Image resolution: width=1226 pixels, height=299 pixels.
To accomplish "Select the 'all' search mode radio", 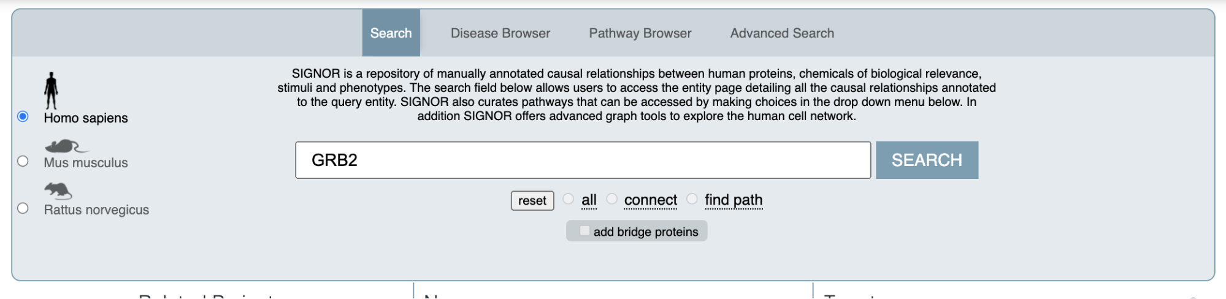I will point(569,199).
